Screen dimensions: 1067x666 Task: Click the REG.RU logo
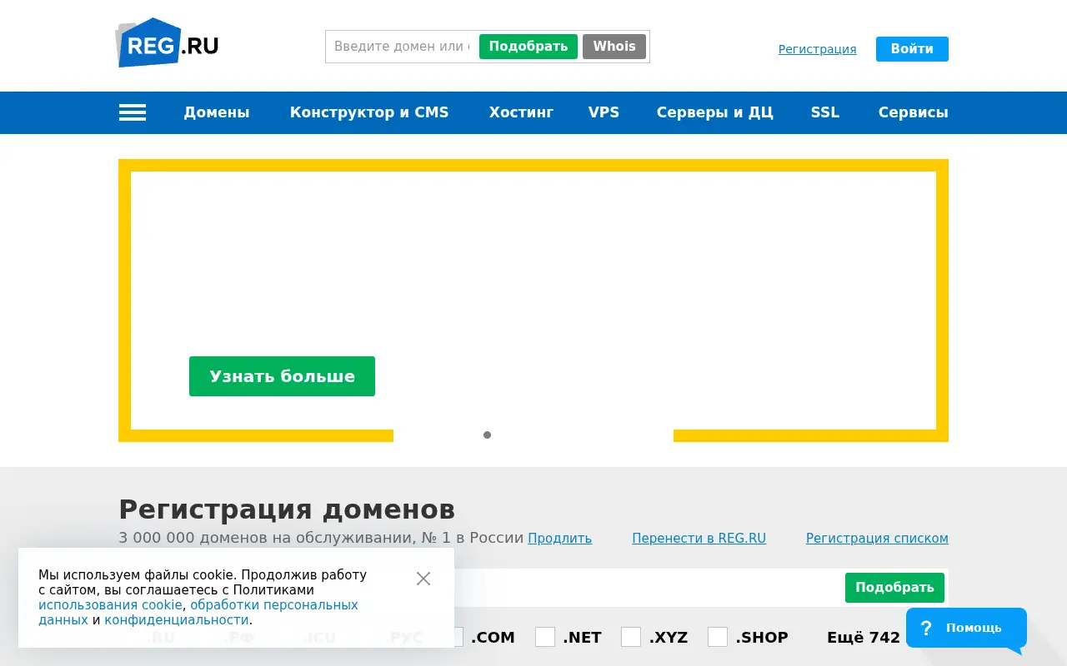pos(167,42)
